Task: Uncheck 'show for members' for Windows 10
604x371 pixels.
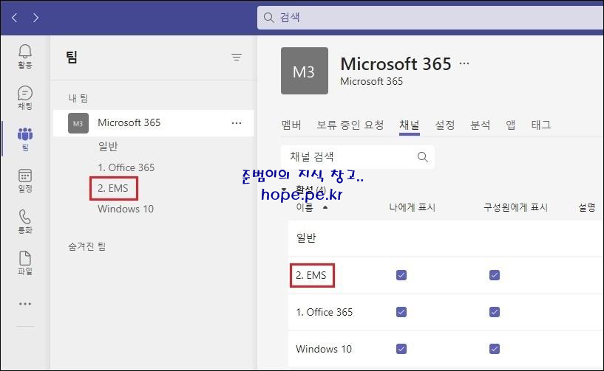Action: click(495, 349)
